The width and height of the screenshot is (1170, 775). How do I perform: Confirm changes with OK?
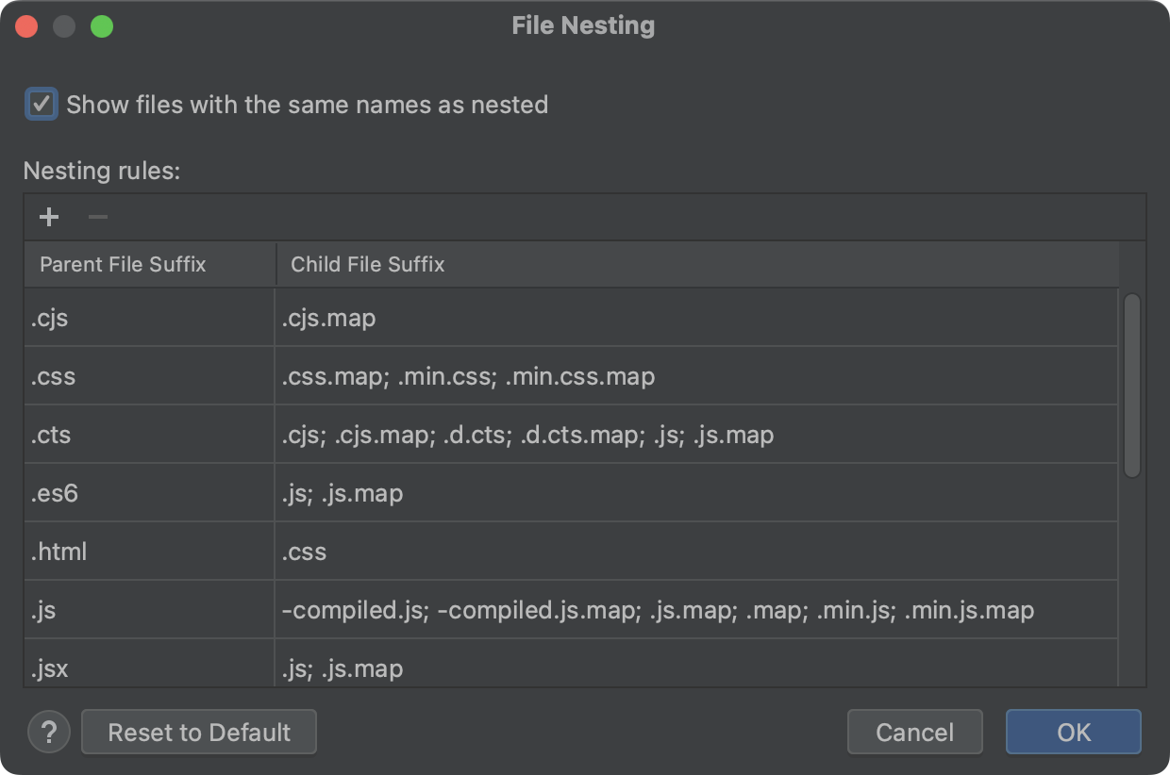click(1073, 732)
